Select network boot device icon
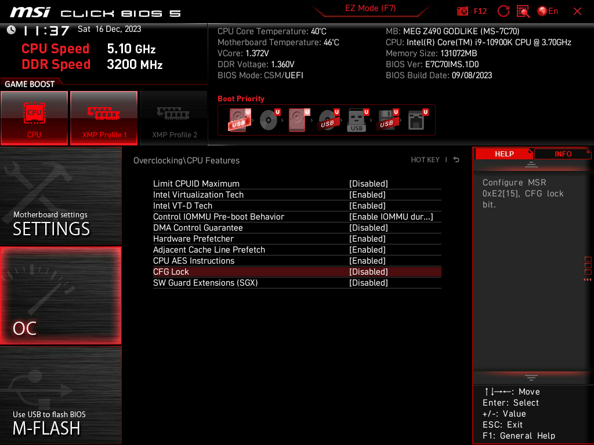This screenshot has height=445, width=594. (x=418, y=120)
